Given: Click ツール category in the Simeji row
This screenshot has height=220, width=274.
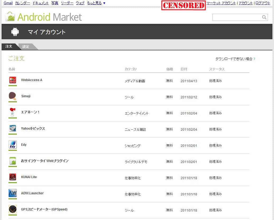Looking at the screenshot, I should [x=129, y=97].
